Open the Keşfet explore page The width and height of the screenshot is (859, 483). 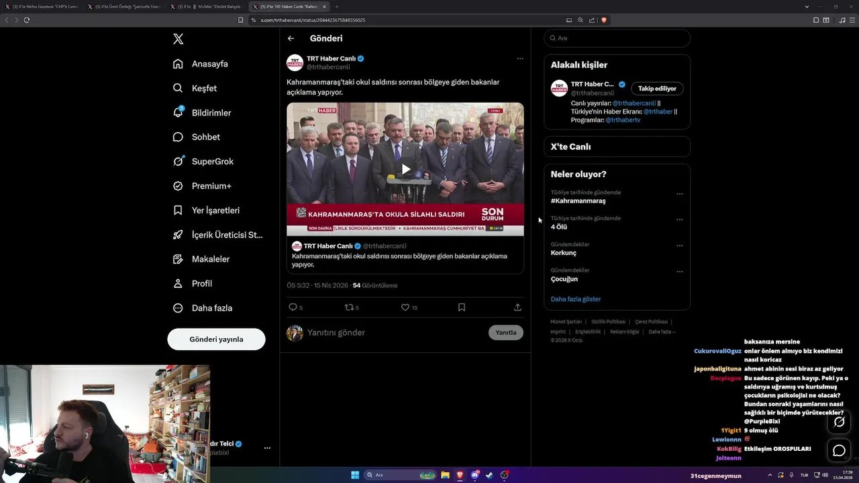pos(195,88)
